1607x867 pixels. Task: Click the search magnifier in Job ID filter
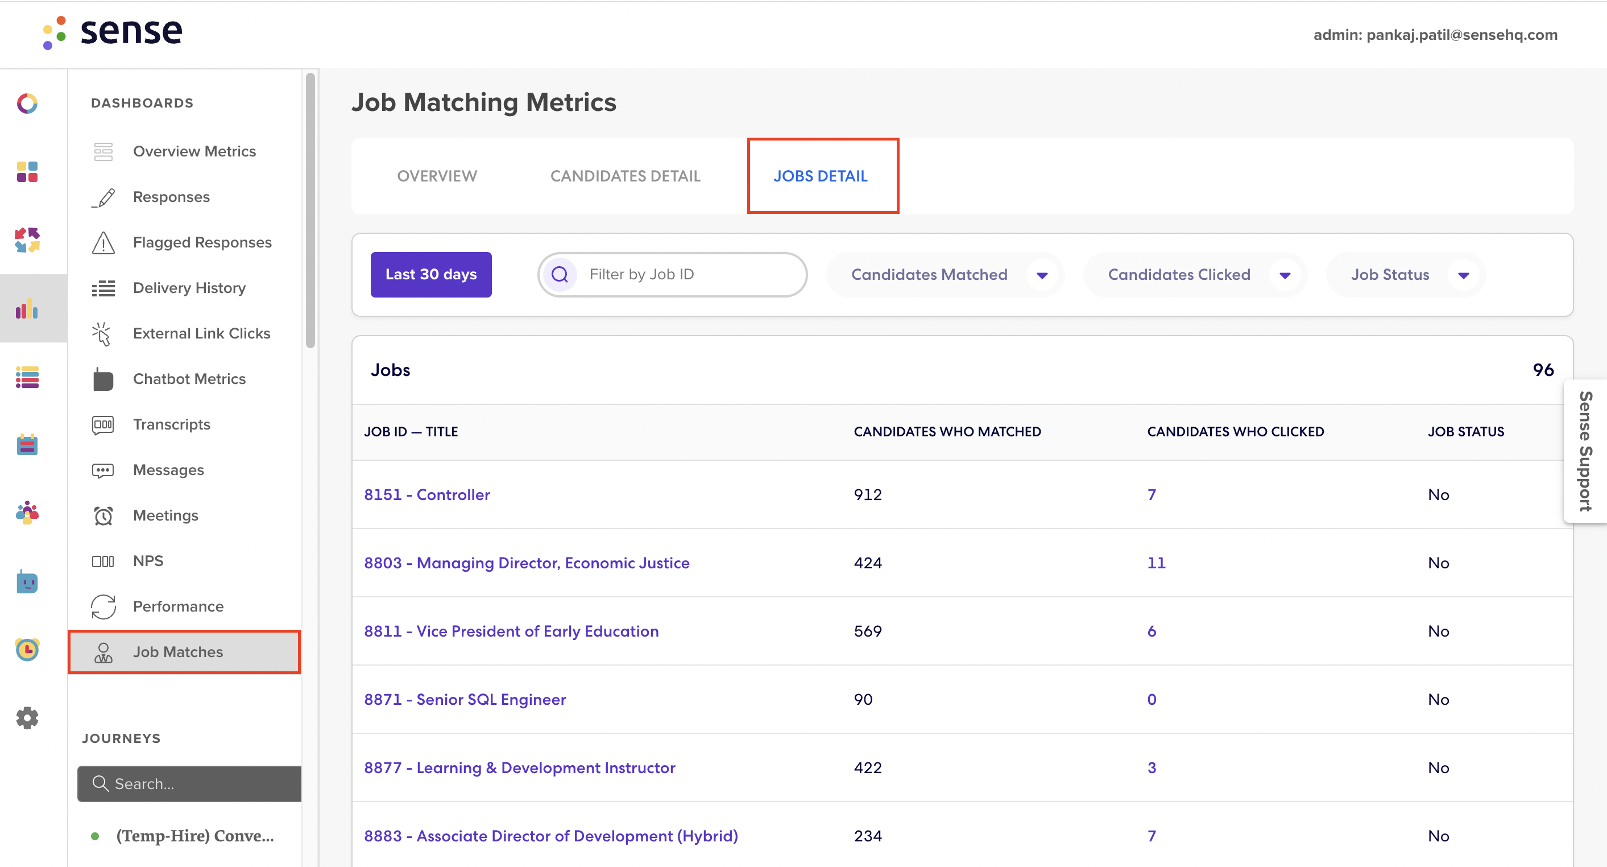click(560, 275)
